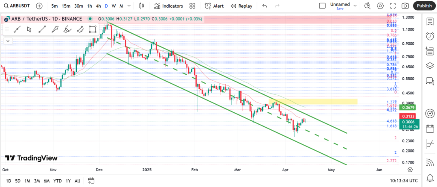This screenshot has height=187, width=437.
Task: Select the 6M date range
Action: click(x=47, y=181)
